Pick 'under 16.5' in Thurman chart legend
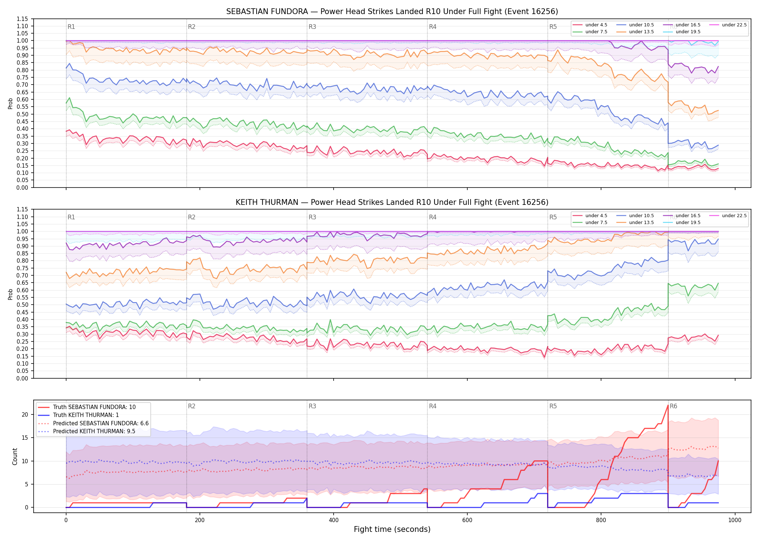Image resolution: width=759 pixels, height=542 pixels. click(682, 216)
